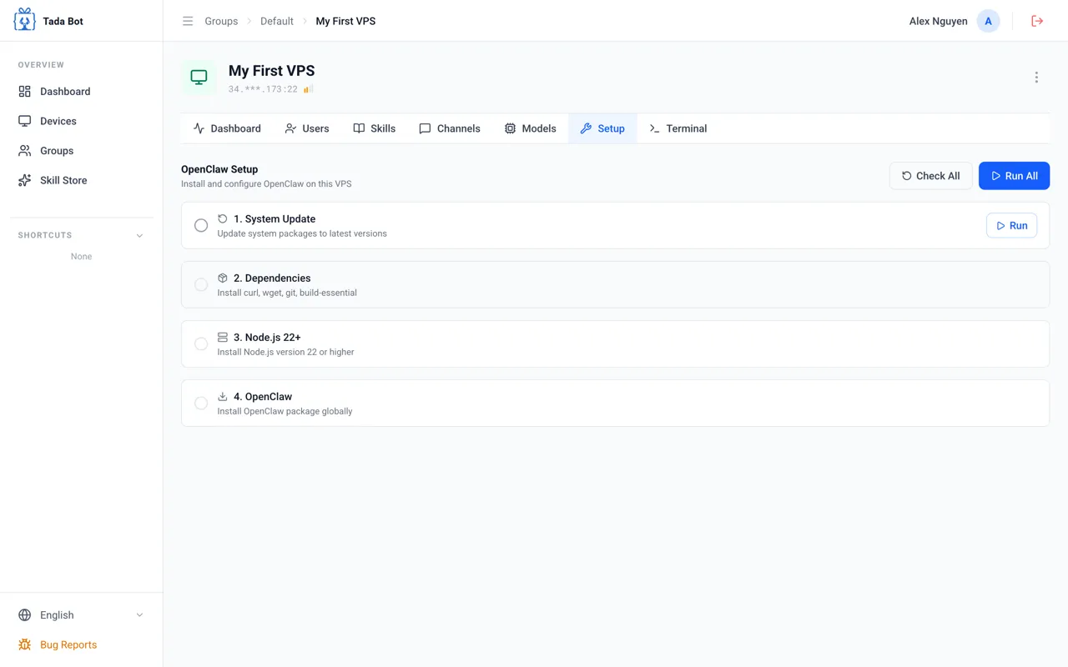Click the My First VPS page title
Screen dimensions: 1068x667
[x=272, y=71]
